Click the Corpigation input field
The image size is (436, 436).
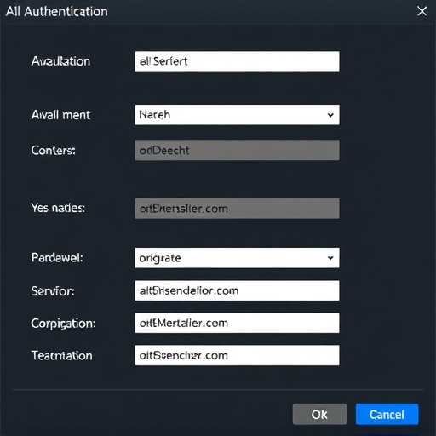tap(237, 323)
